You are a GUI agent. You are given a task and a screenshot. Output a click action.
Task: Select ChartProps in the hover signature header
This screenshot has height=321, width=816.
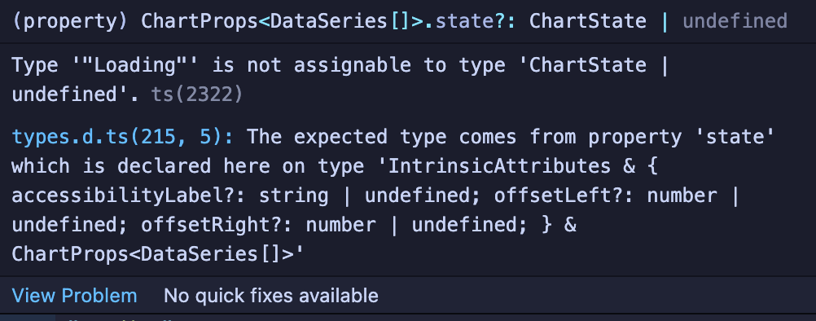point(200,21)
